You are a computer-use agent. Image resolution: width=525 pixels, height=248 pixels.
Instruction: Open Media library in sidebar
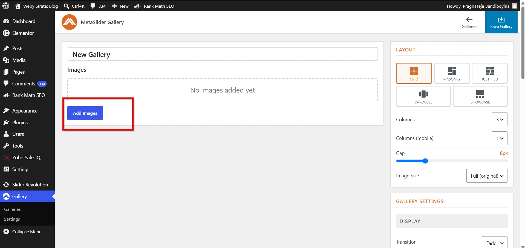tap(27, 60)
